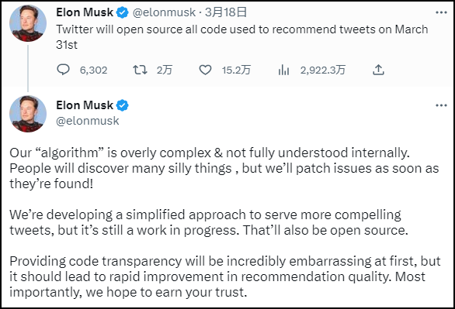
Task: Click the reply comment bubble icon
Action: point(63,70)
